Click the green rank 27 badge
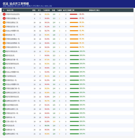135x138 pixels. tap(4, 121)
